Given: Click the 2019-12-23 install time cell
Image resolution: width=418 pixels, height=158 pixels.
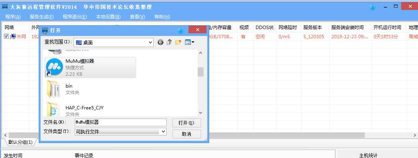Looking at the screenshot, I should point(349,37).
